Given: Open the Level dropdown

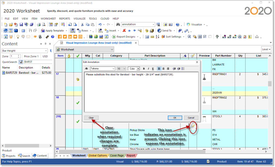Looking at the screenshot, I should click(266, 49).
